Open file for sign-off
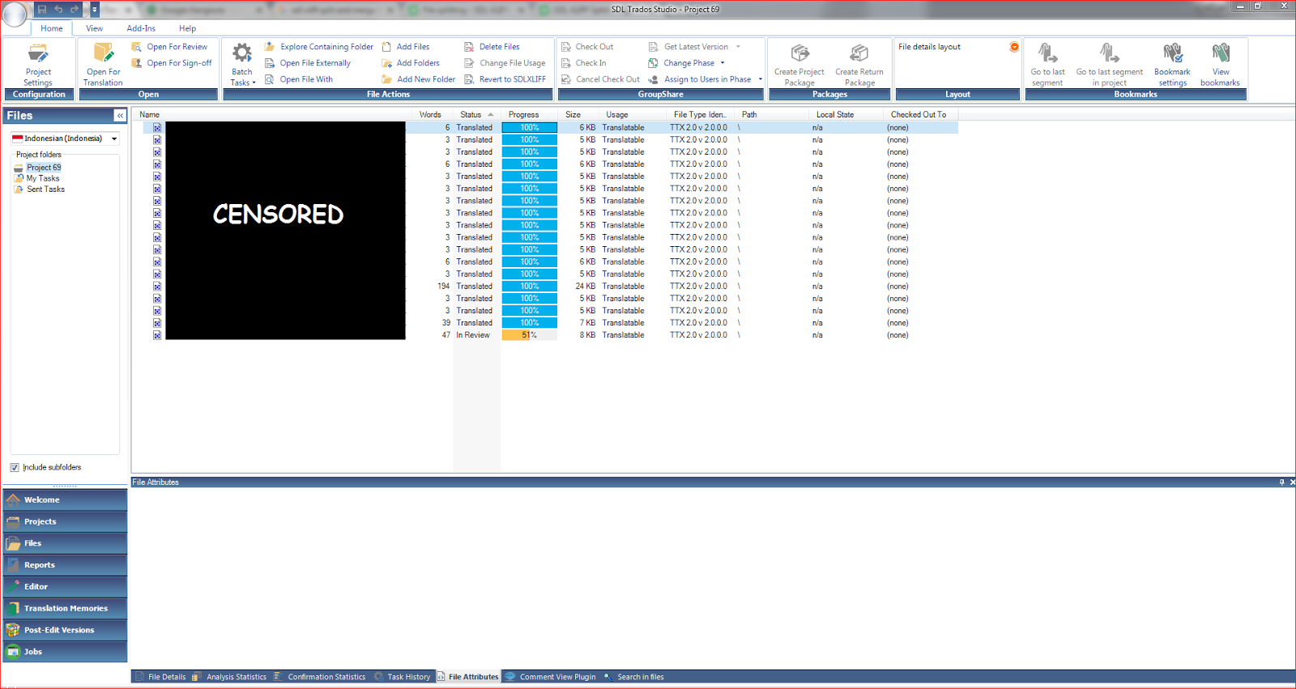 click(172, 63)
